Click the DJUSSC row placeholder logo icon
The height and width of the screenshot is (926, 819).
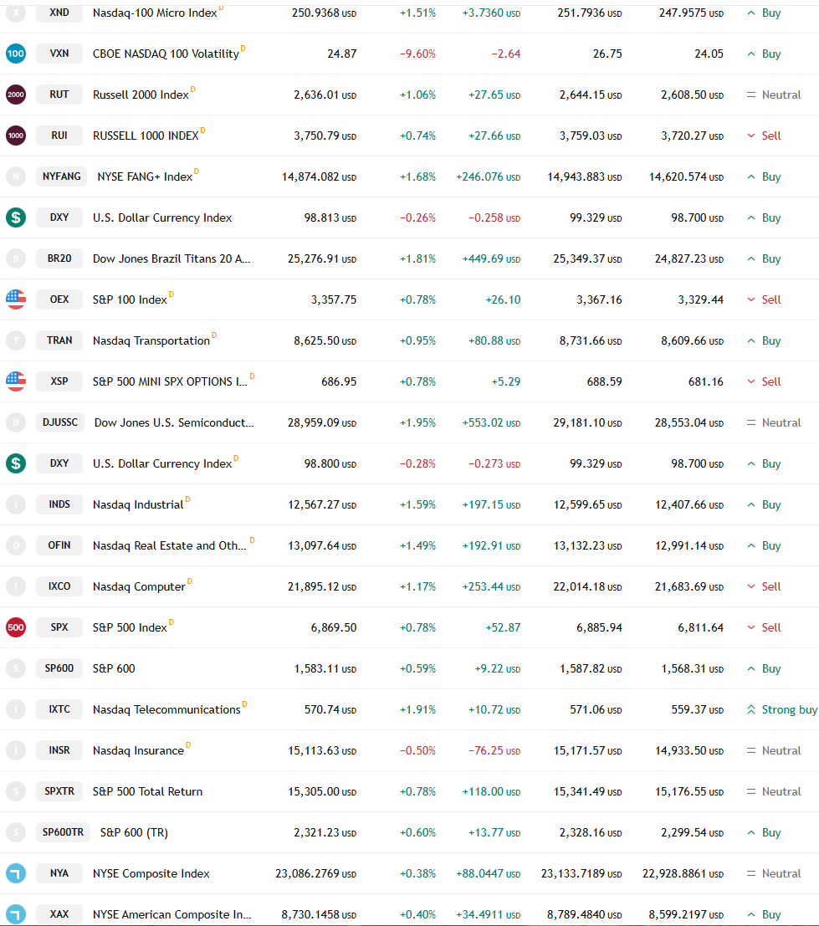point(16,422)
